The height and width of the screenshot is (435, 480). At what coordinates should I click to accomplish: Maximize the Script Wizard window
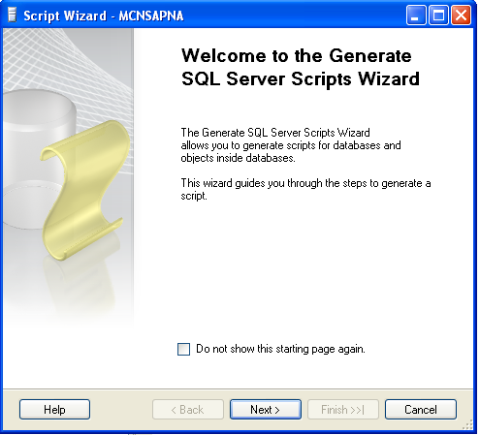coord(438,15)
